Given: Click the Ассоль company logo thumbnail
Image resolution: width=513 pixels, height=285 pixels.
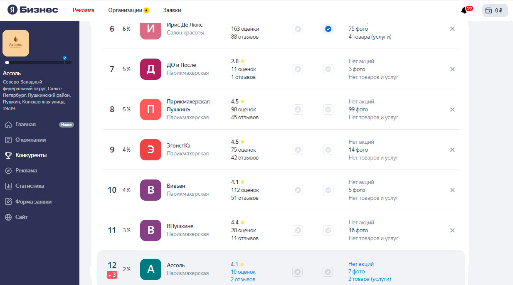Looking at the screenshot, I should click(x=16, y=43).
